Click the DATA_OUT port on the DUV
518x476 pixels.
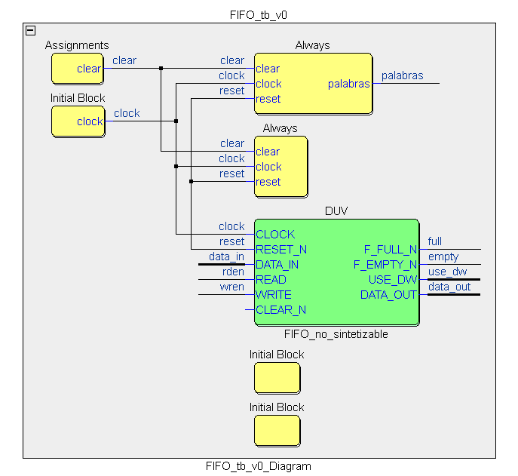(x=388, y=294)
